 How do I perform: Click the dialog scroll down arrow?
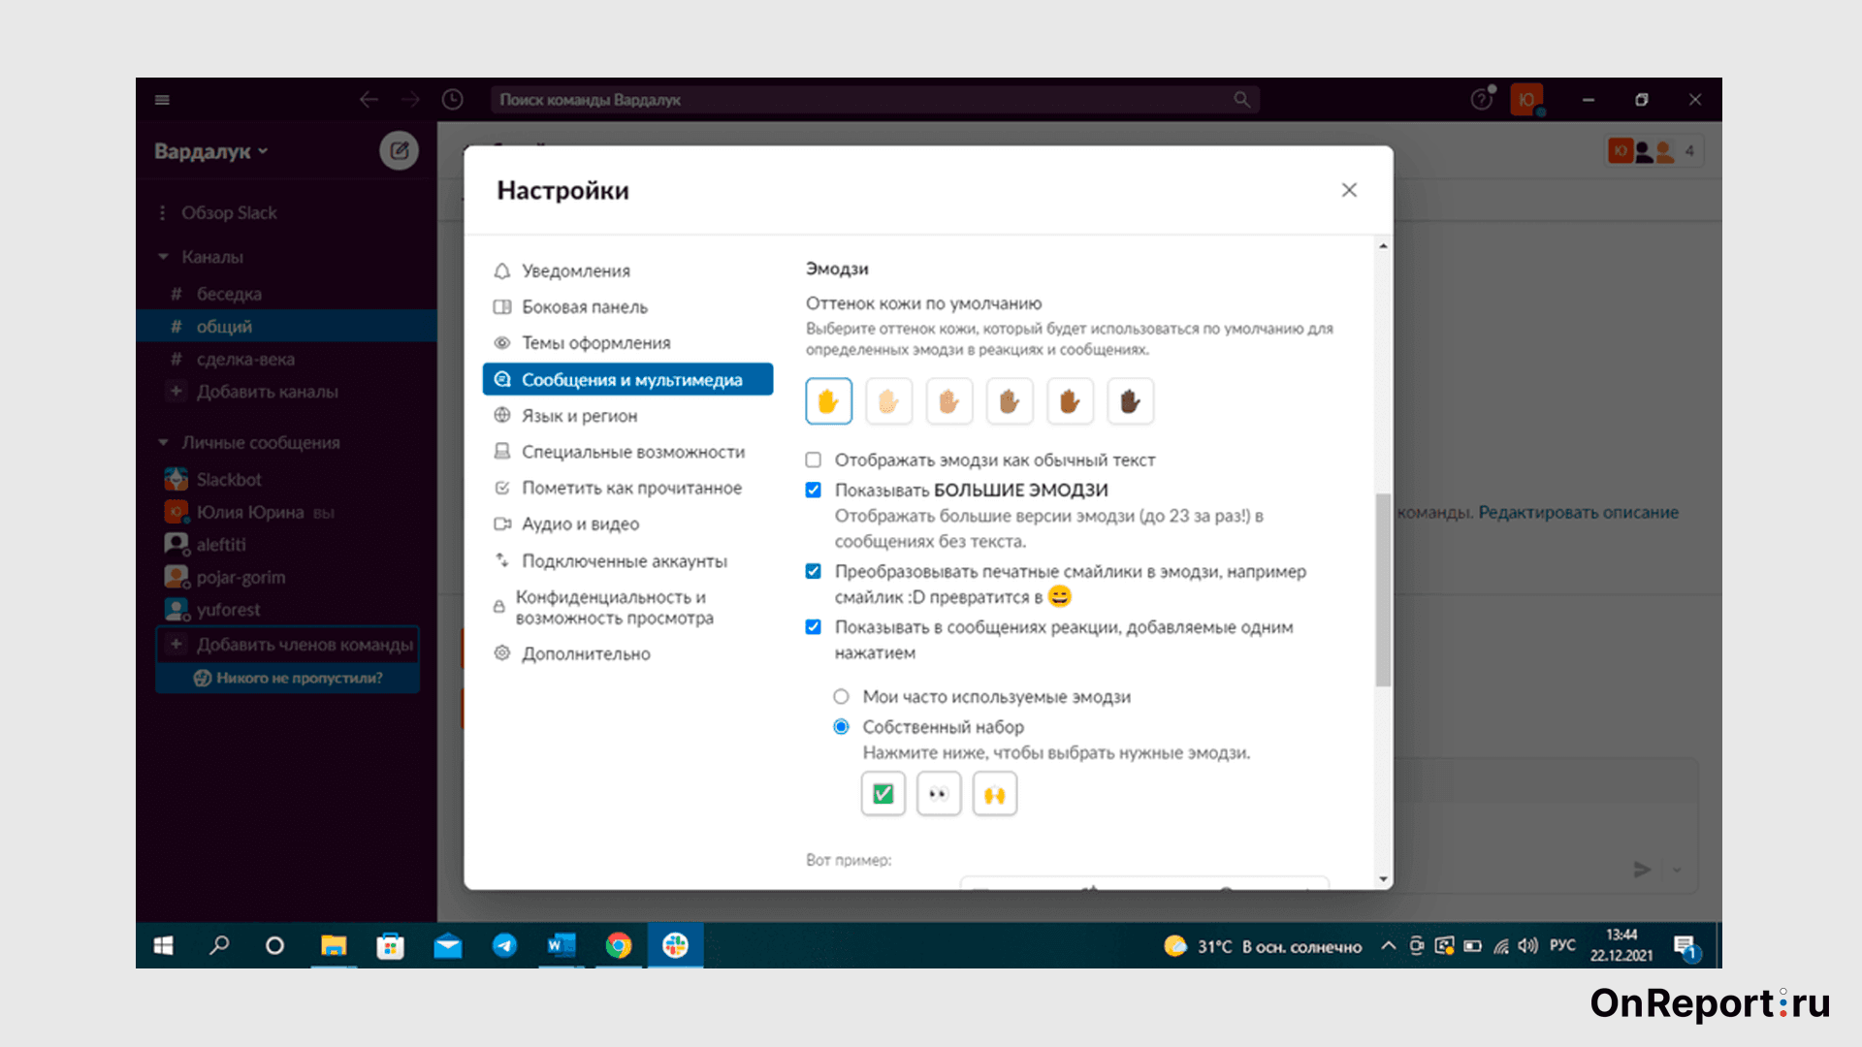pos(1383,879)
